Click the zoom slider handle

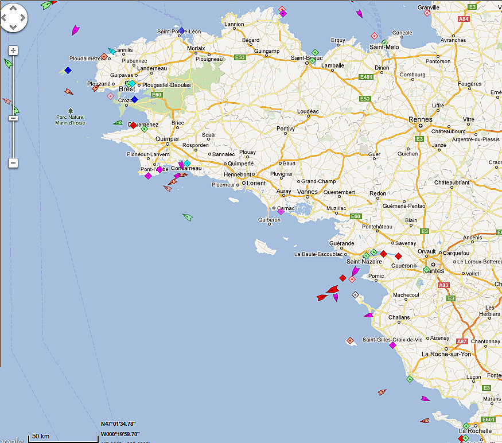click(13, 118)
